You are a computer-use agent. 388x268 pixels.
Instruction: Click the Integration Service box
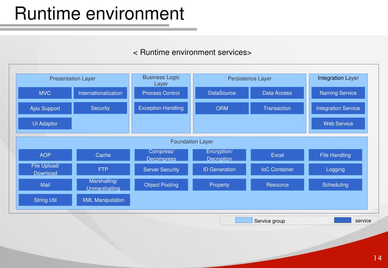pos(338,108)
